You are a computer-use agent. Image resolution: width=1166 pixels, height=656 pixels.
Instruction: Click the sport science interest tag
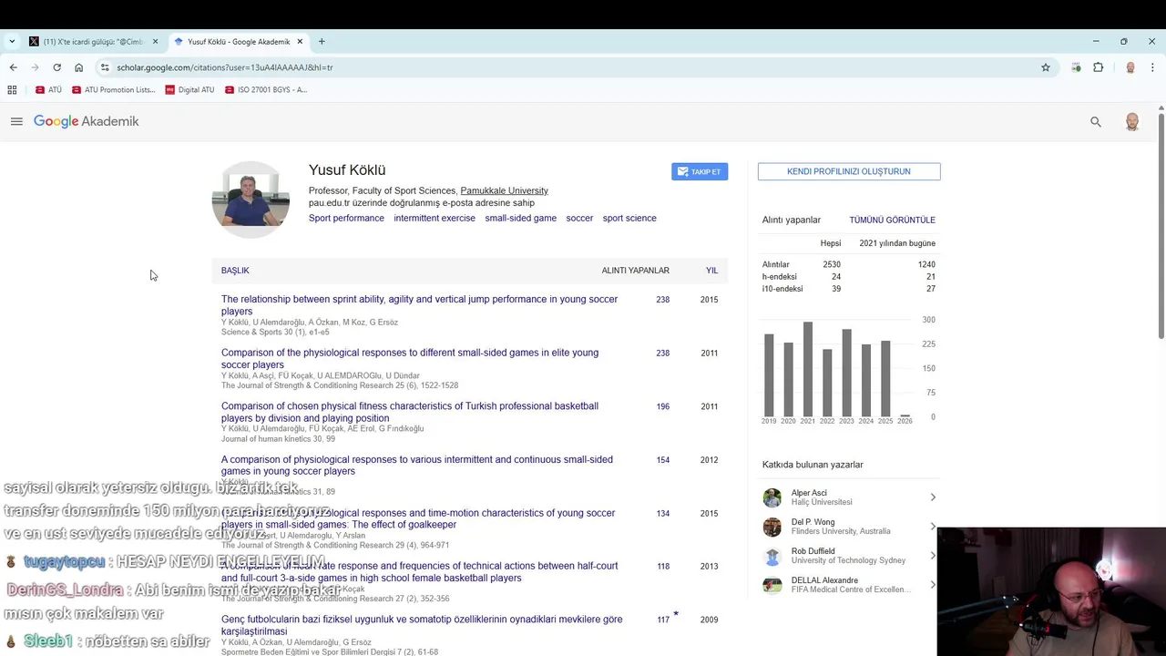coord(629,219)
